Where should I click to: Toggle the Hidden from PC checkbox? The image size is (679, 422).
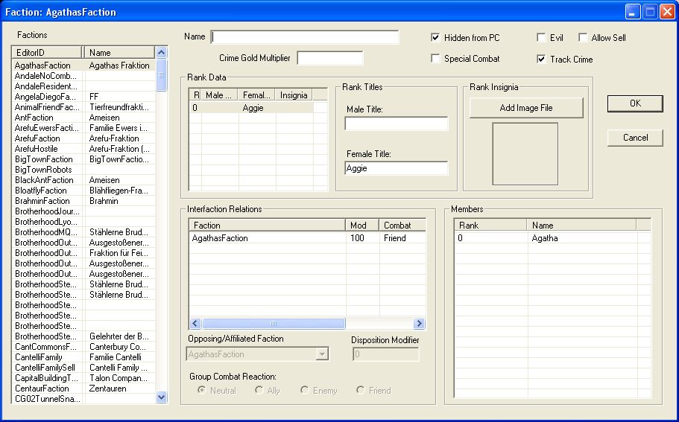coord(435,38)
